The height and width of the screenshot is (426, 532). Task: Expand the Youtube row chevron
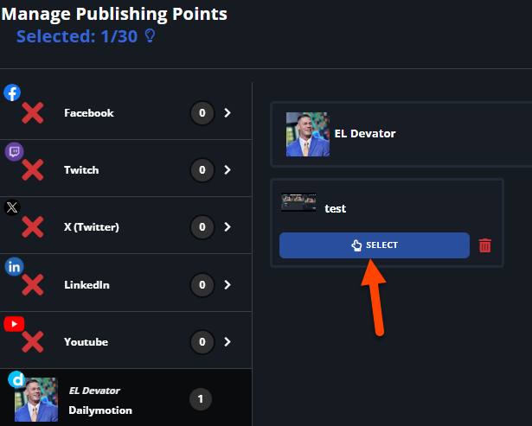pyautogui.click(x=228, y=341)
